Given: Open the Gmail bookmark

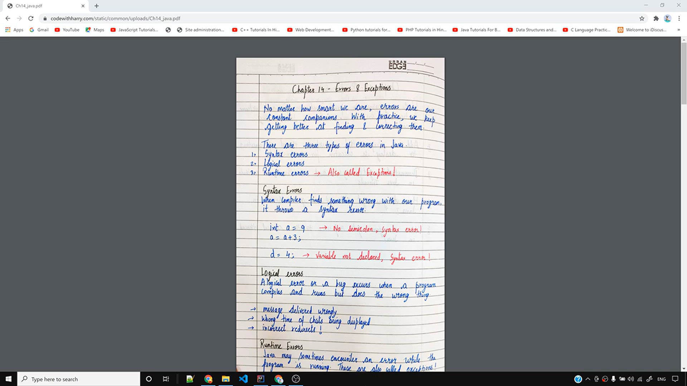Looking at the screenshot, I should coord(39,30).
